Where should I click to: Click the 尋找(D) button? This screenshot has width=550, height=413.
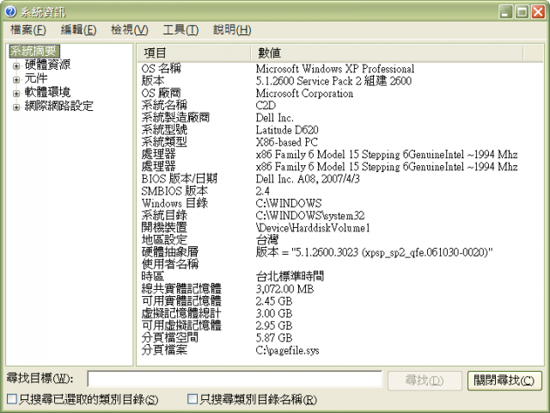click(425, 380)
